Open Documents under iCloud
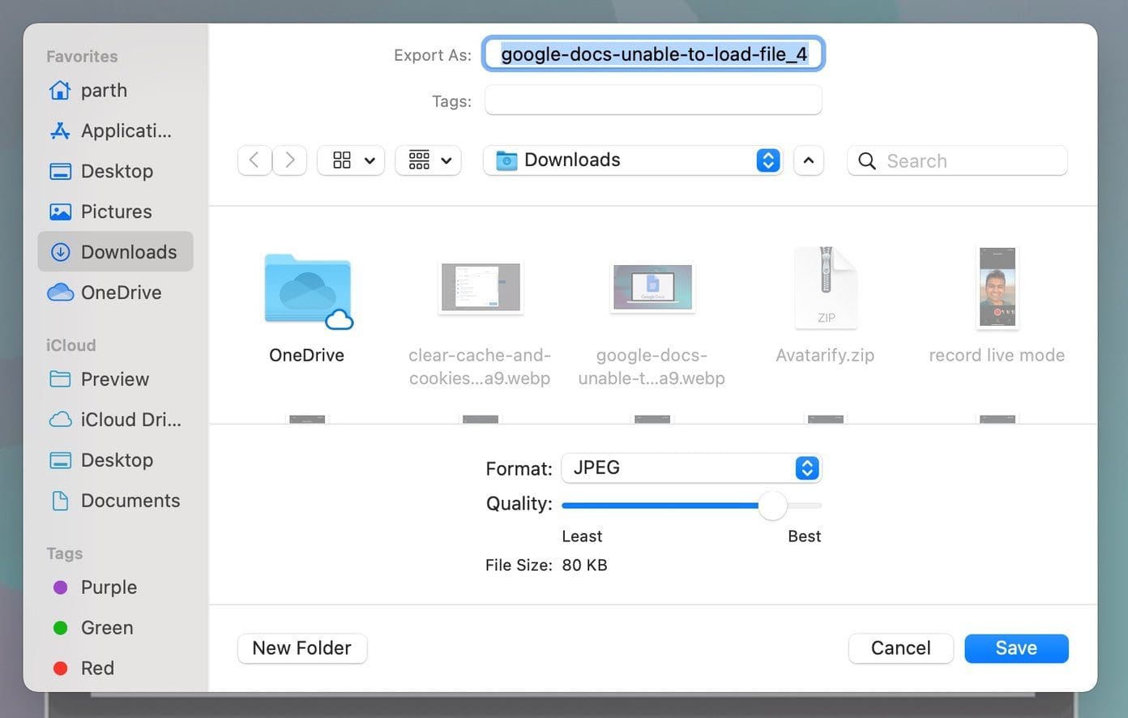1128x718 pixels. (x=115, y=501)
